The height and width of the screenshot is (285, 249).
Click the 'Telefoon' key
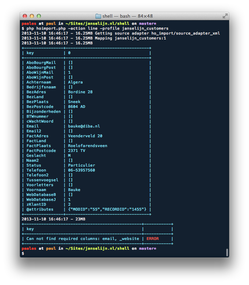tap(36, 170)
